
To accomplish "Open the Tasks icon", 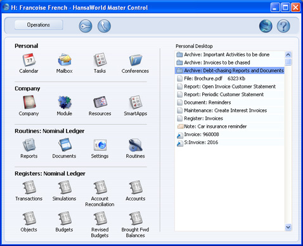I will click(x=100, y=60).
